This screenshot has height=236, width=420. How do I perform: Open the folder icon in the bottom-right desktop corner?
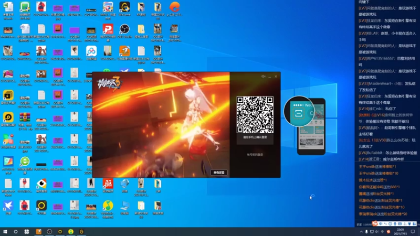tap(158, 208)
